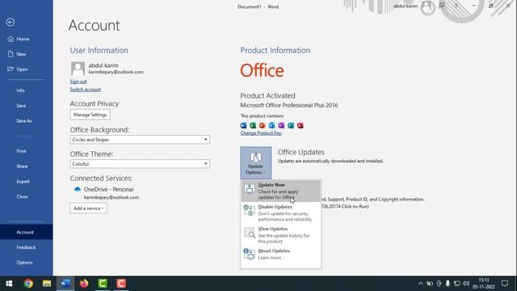Select the Account sidebar item
Screen dimensions: 517x291
coord(26,232)
